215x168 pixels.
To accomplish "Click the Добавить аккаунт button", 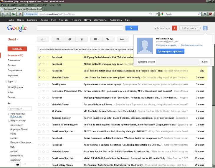I will coord(146,62).
